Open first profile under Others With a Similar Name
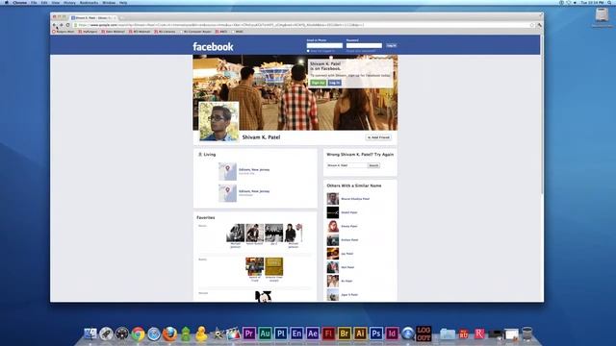 tap(333, 199)
